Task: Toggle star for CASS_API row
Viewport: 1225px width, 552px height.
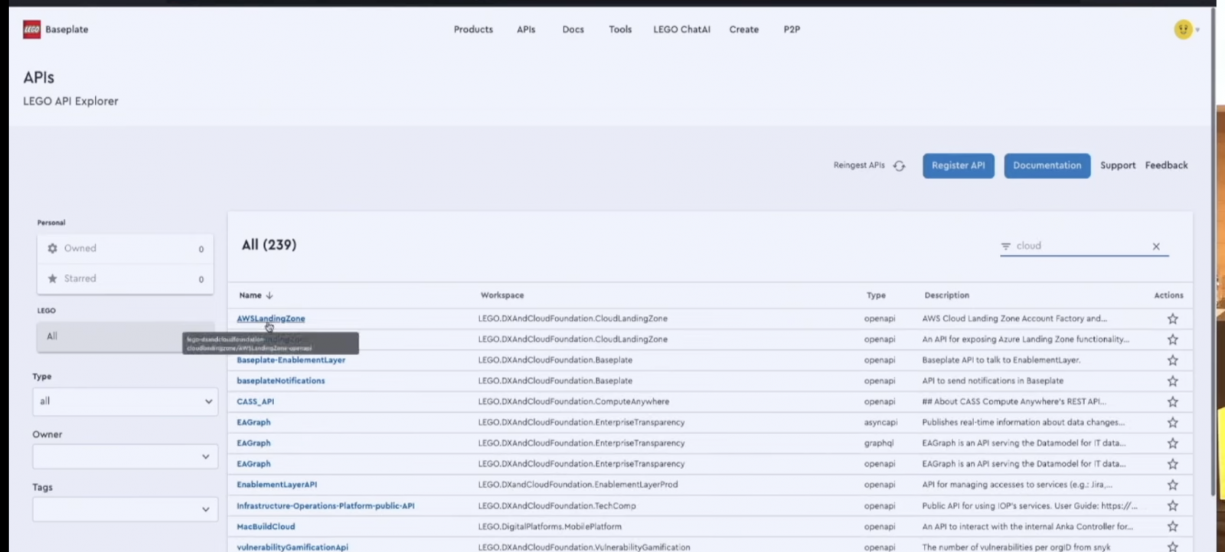Action: point(1172,402)
